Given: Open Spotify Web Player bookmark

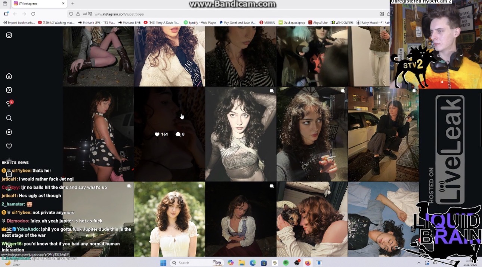Looking at the screenshot, I should pos(200,23).
